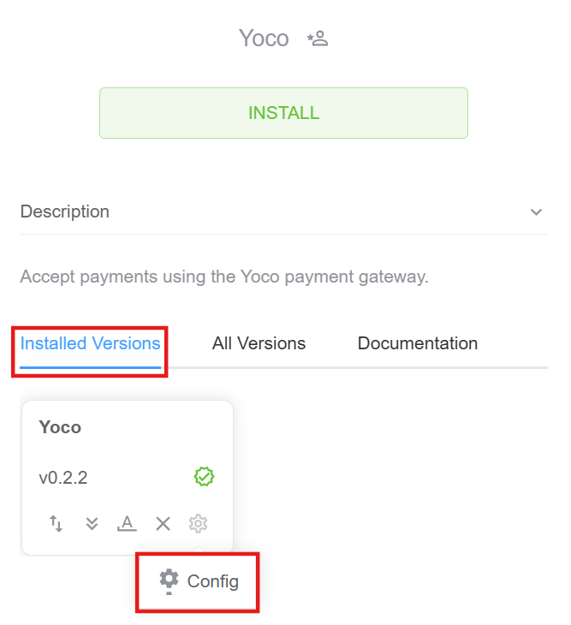The width and height of the screenshot is (571, 625).
Task: Click the bold Yoco name in installed card
Action: tap(60, 427)
